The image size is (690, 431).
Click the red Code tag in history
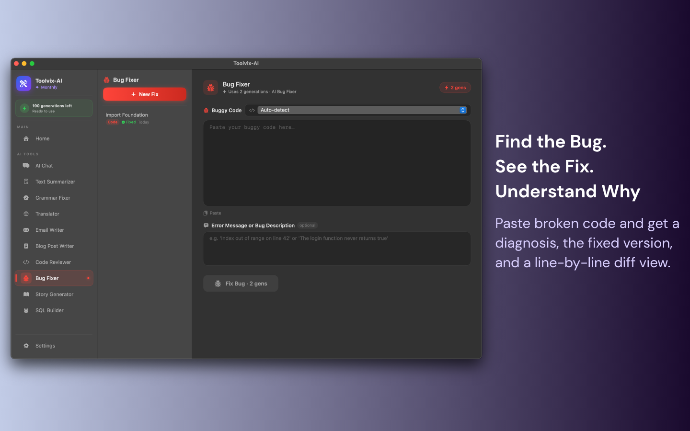pos(113,122)
